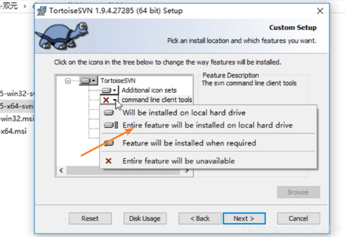The height and width of the screenshot is (237, 345).
Task: Close the setup window
Action: point(320,11)
